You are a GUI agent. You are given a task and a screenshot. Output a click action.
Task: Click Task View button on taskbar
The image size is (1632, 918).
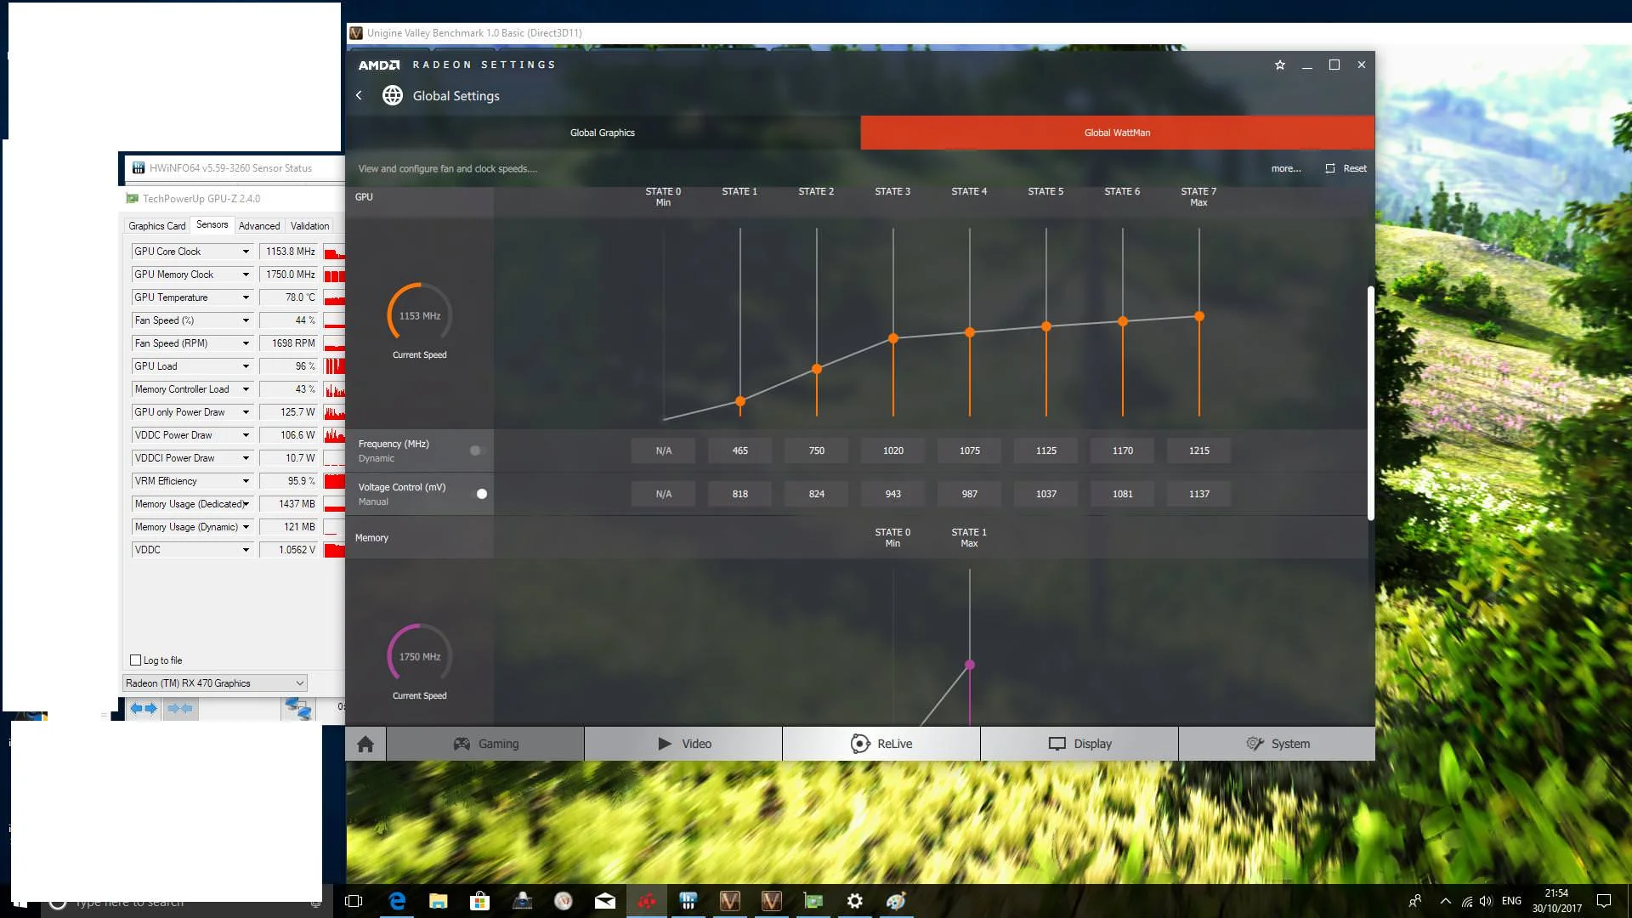tap(354, 901)
